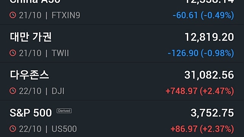The image size is (244, 137).
Task: Click the clock icon next to US500
Action: pos(13,129)
